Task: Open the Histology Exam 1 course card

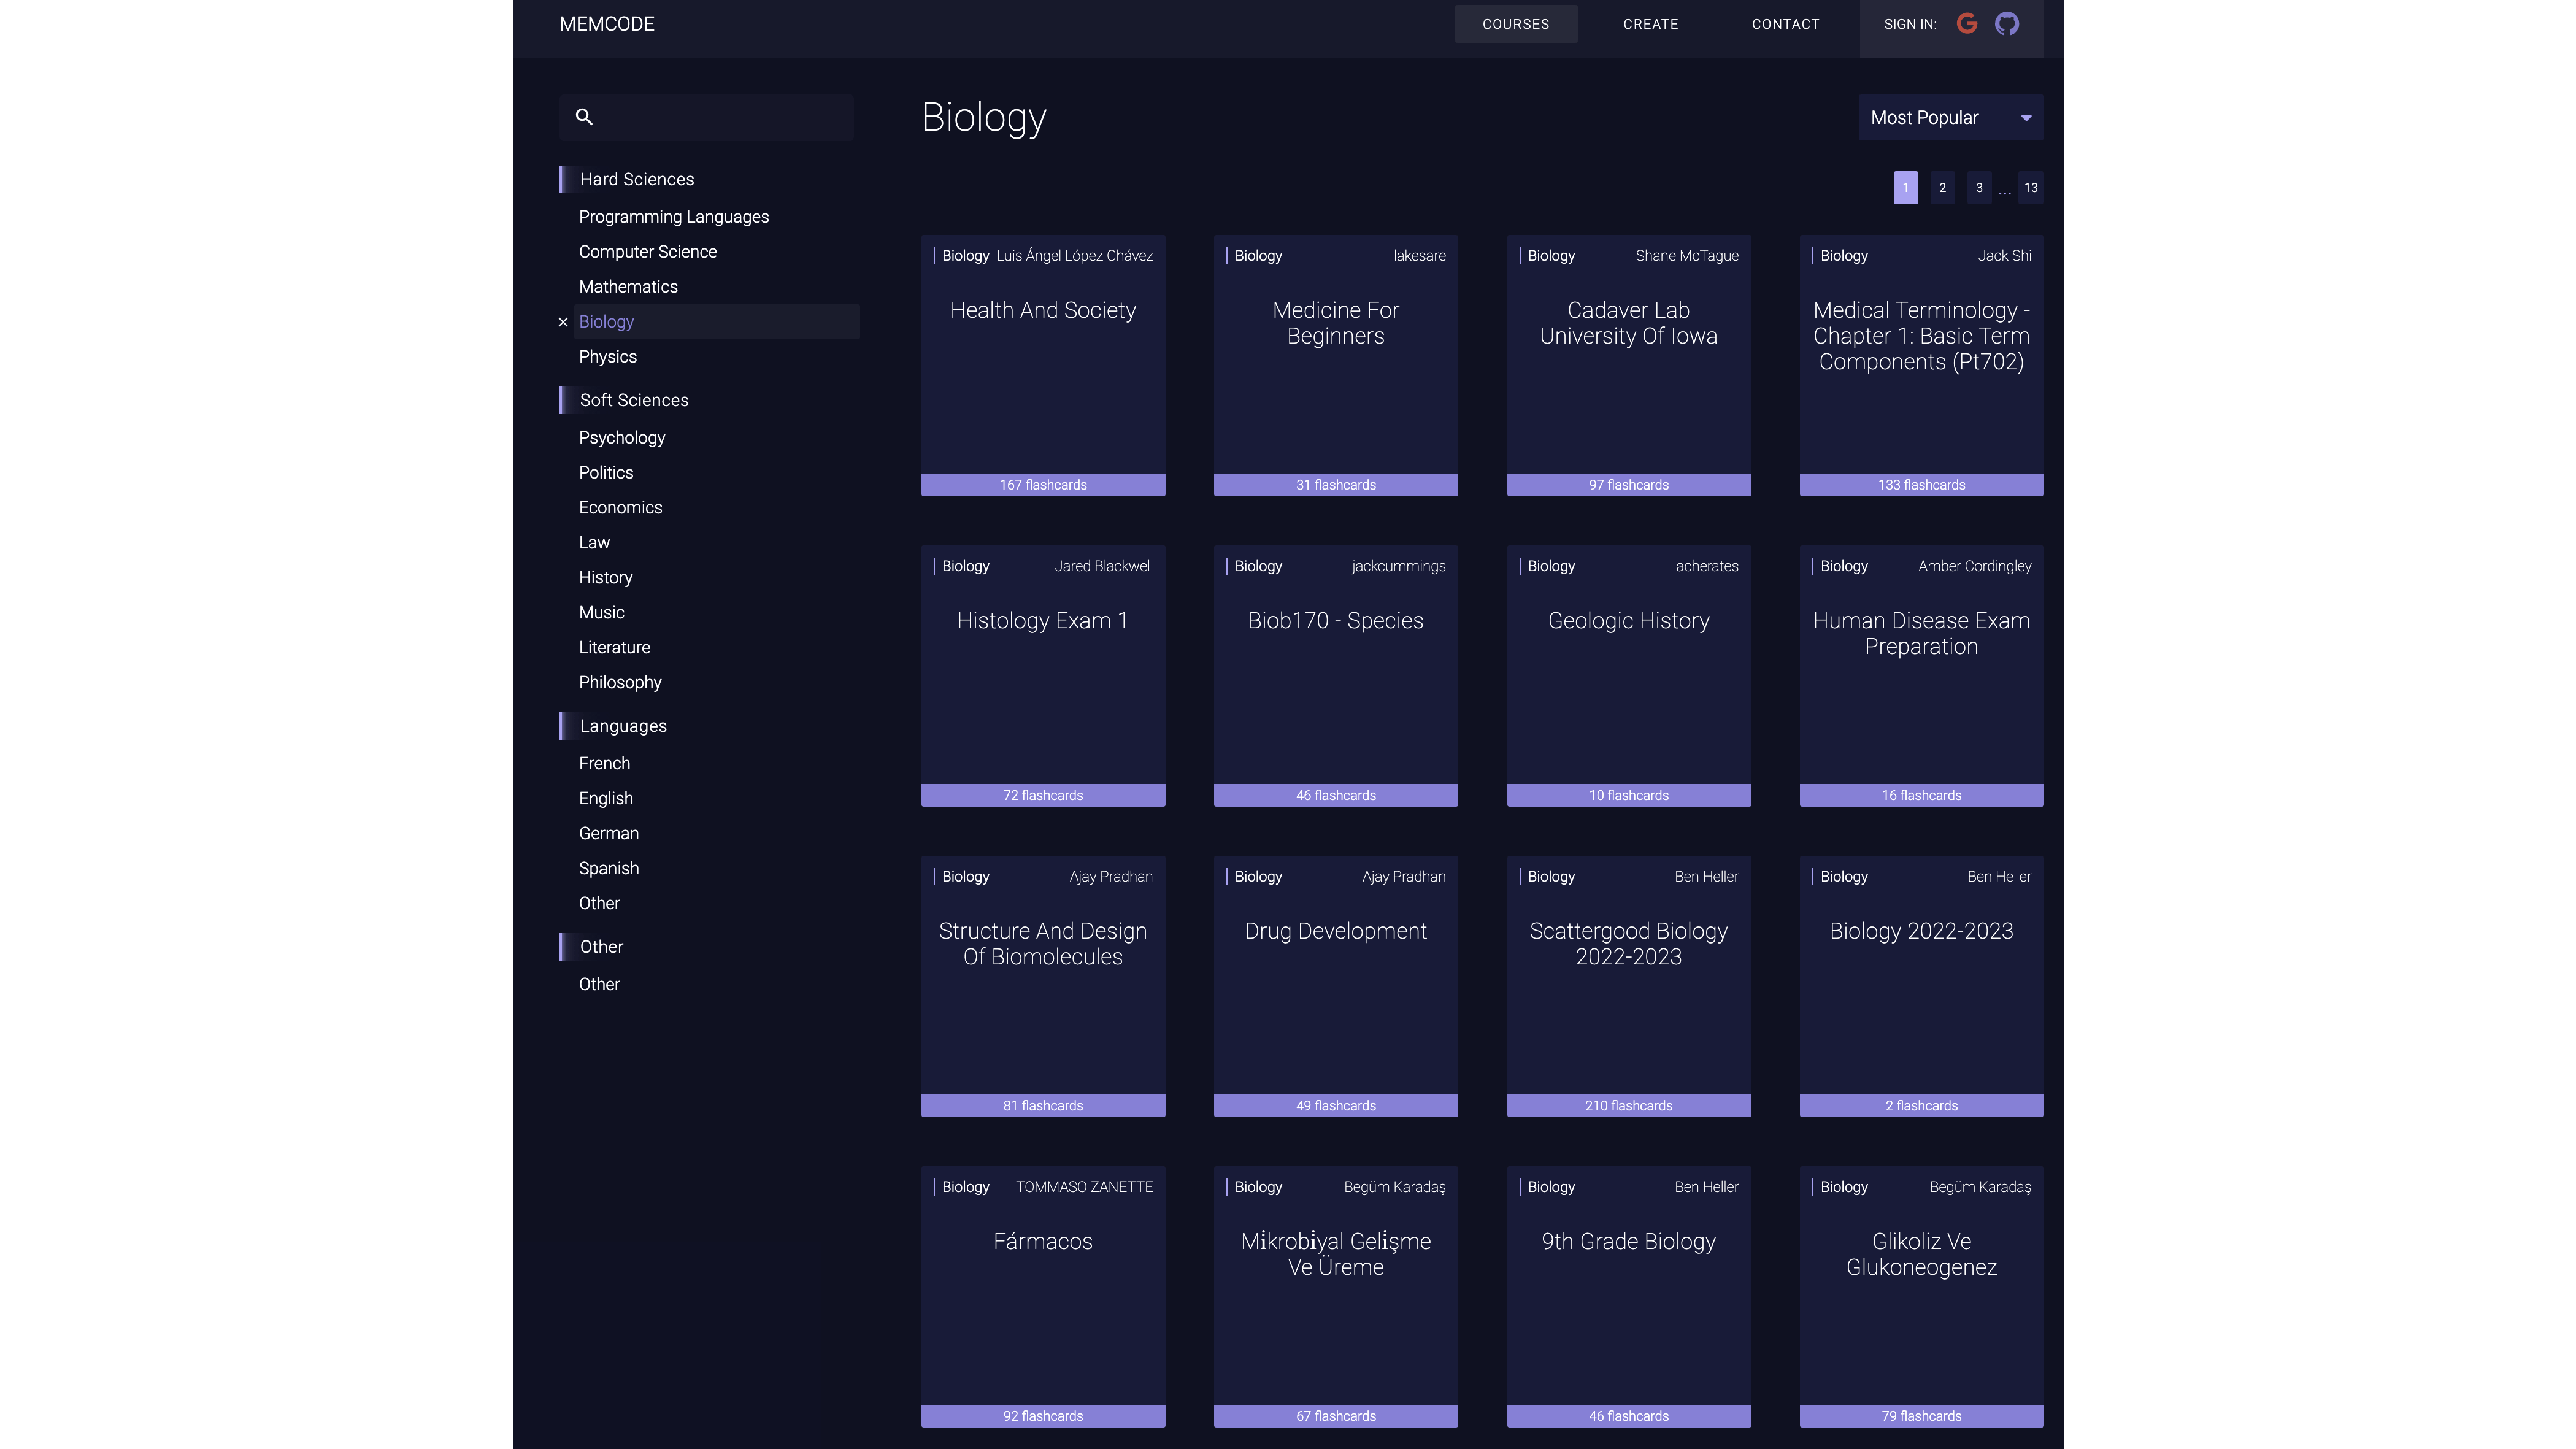Action: (1042, 675)
